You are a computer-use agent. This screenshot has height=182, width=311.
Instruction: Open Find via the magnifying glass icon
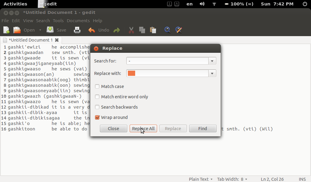(167, 30)
